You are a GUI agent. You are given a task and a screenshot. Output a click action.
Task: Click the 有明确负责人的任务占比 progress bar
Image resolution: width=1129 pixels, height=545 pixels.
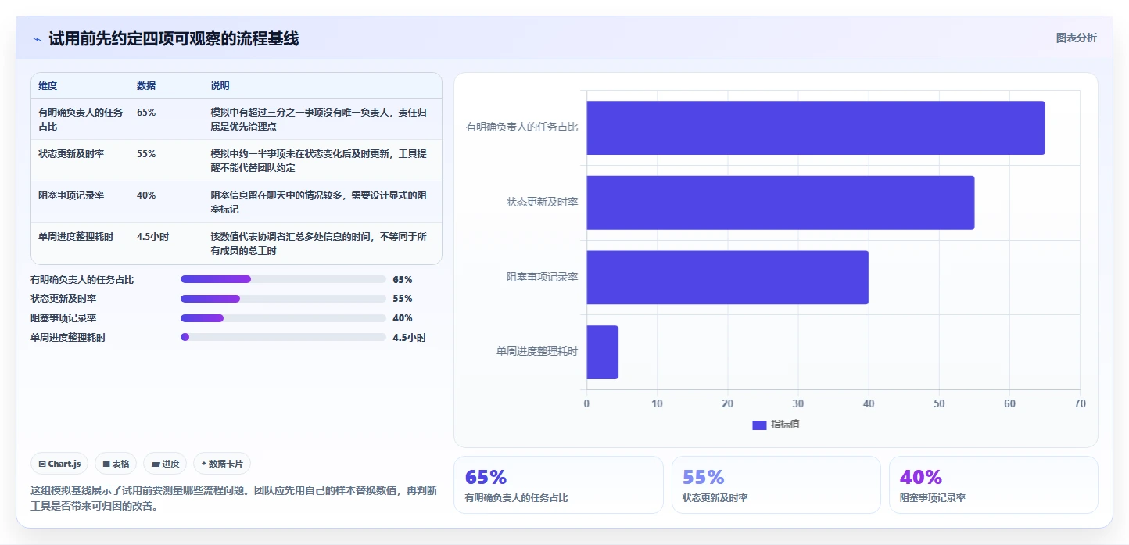pyautogui.click(x=283, y=279)
